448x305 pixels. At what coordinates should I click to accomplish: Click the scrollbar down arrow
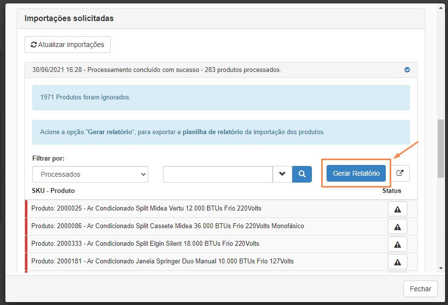tap(441, 268)
